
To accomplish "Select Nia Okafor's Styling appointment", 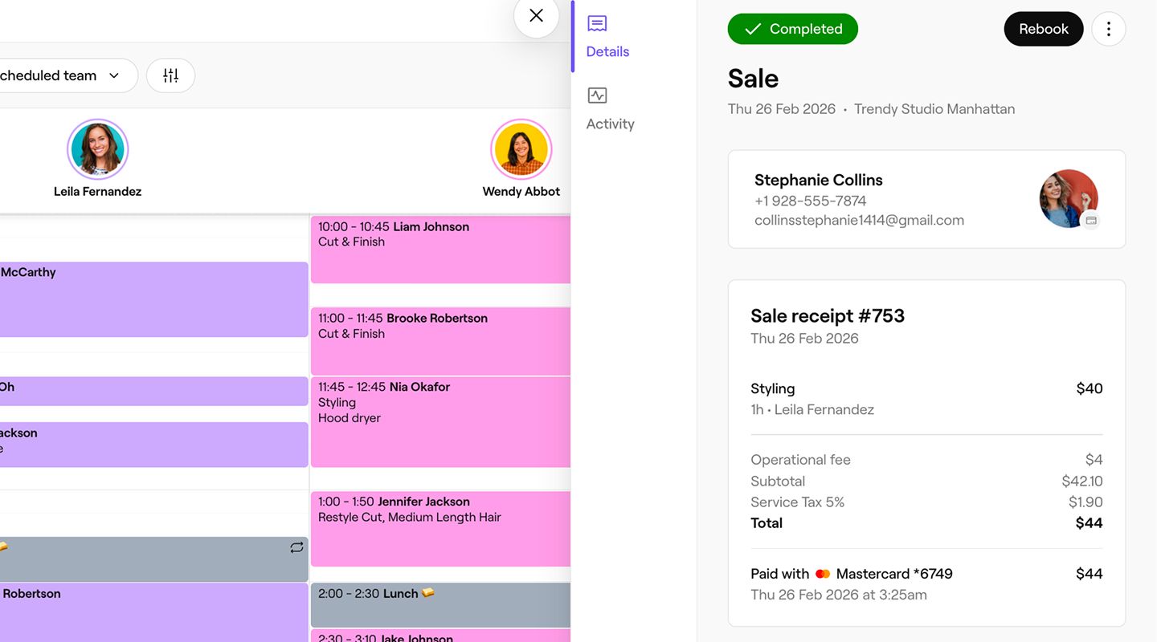I will coord(440,421).
